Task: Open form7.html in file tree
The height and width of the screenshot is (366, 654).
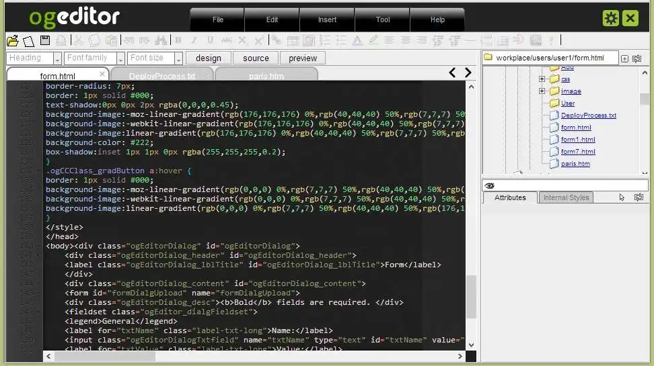Action: click(578, 152)
